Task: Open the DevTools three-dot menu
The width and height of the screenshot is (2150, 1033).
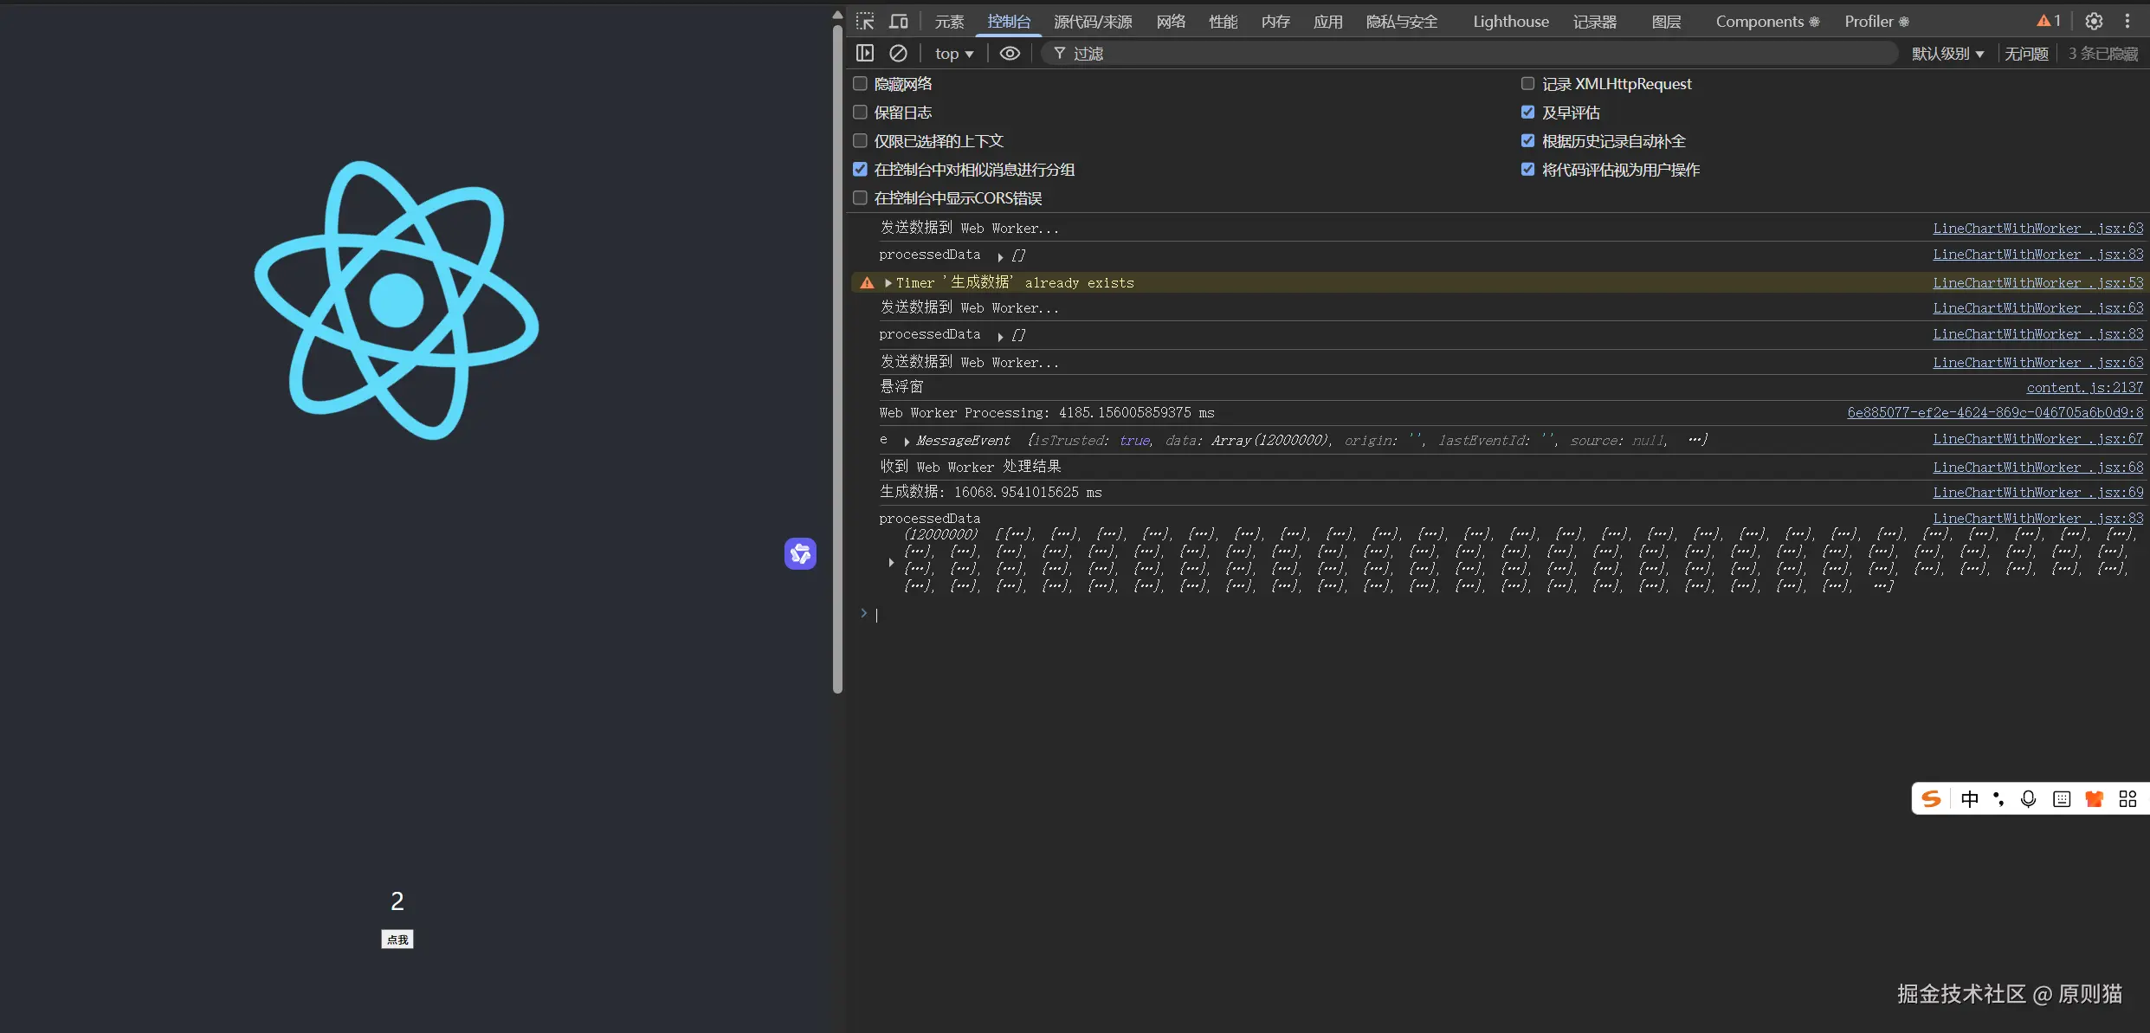Action: click(x=2127, y=22)
